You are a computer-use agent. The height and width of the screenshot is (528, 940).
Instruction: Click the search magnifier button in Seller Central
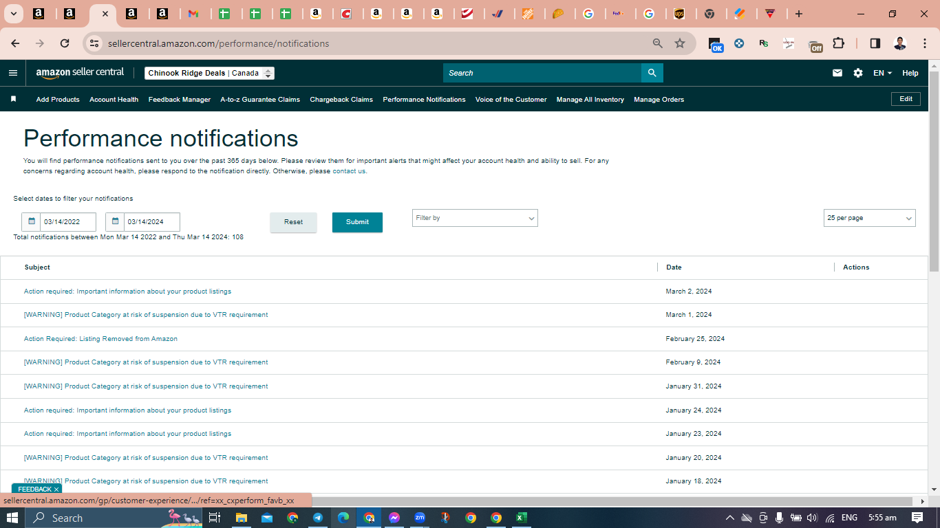coord(652,73)
